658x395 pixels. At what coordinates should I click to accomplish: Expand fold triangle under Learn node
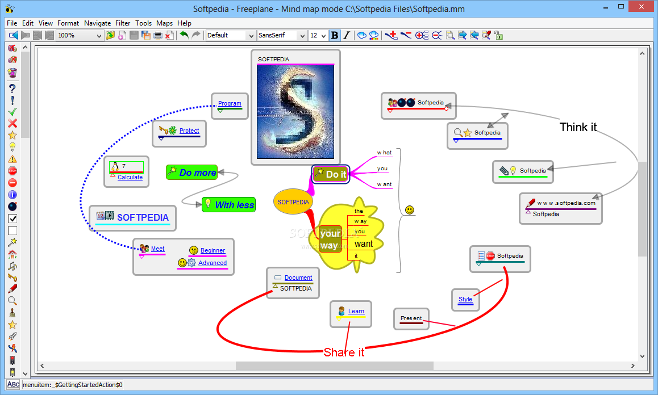coord(339,319)
